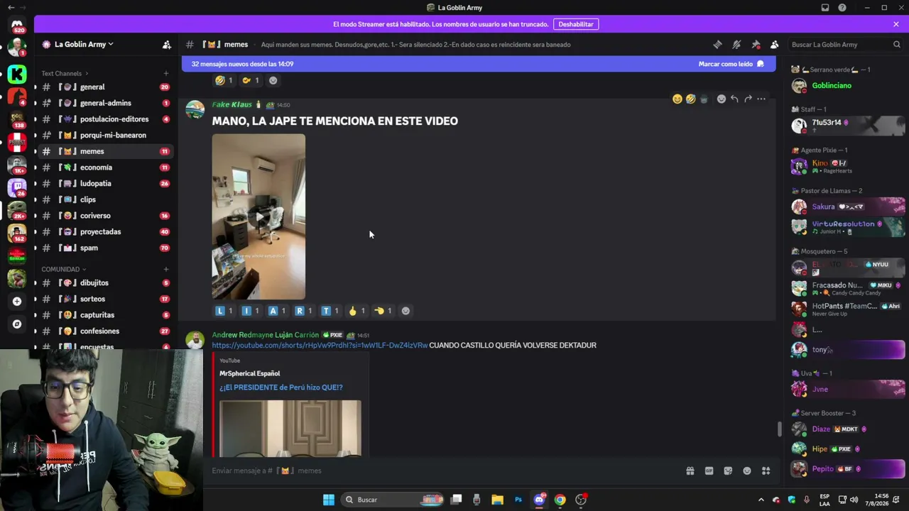Open apps launcher in message bar
Image resolution: width=909 pixels, height=511 pixels.
pos(766,471)
